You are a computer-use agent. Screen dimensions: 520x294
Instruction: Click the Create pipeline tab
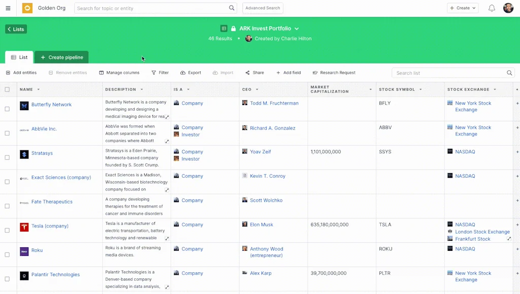tap(61, 57)
